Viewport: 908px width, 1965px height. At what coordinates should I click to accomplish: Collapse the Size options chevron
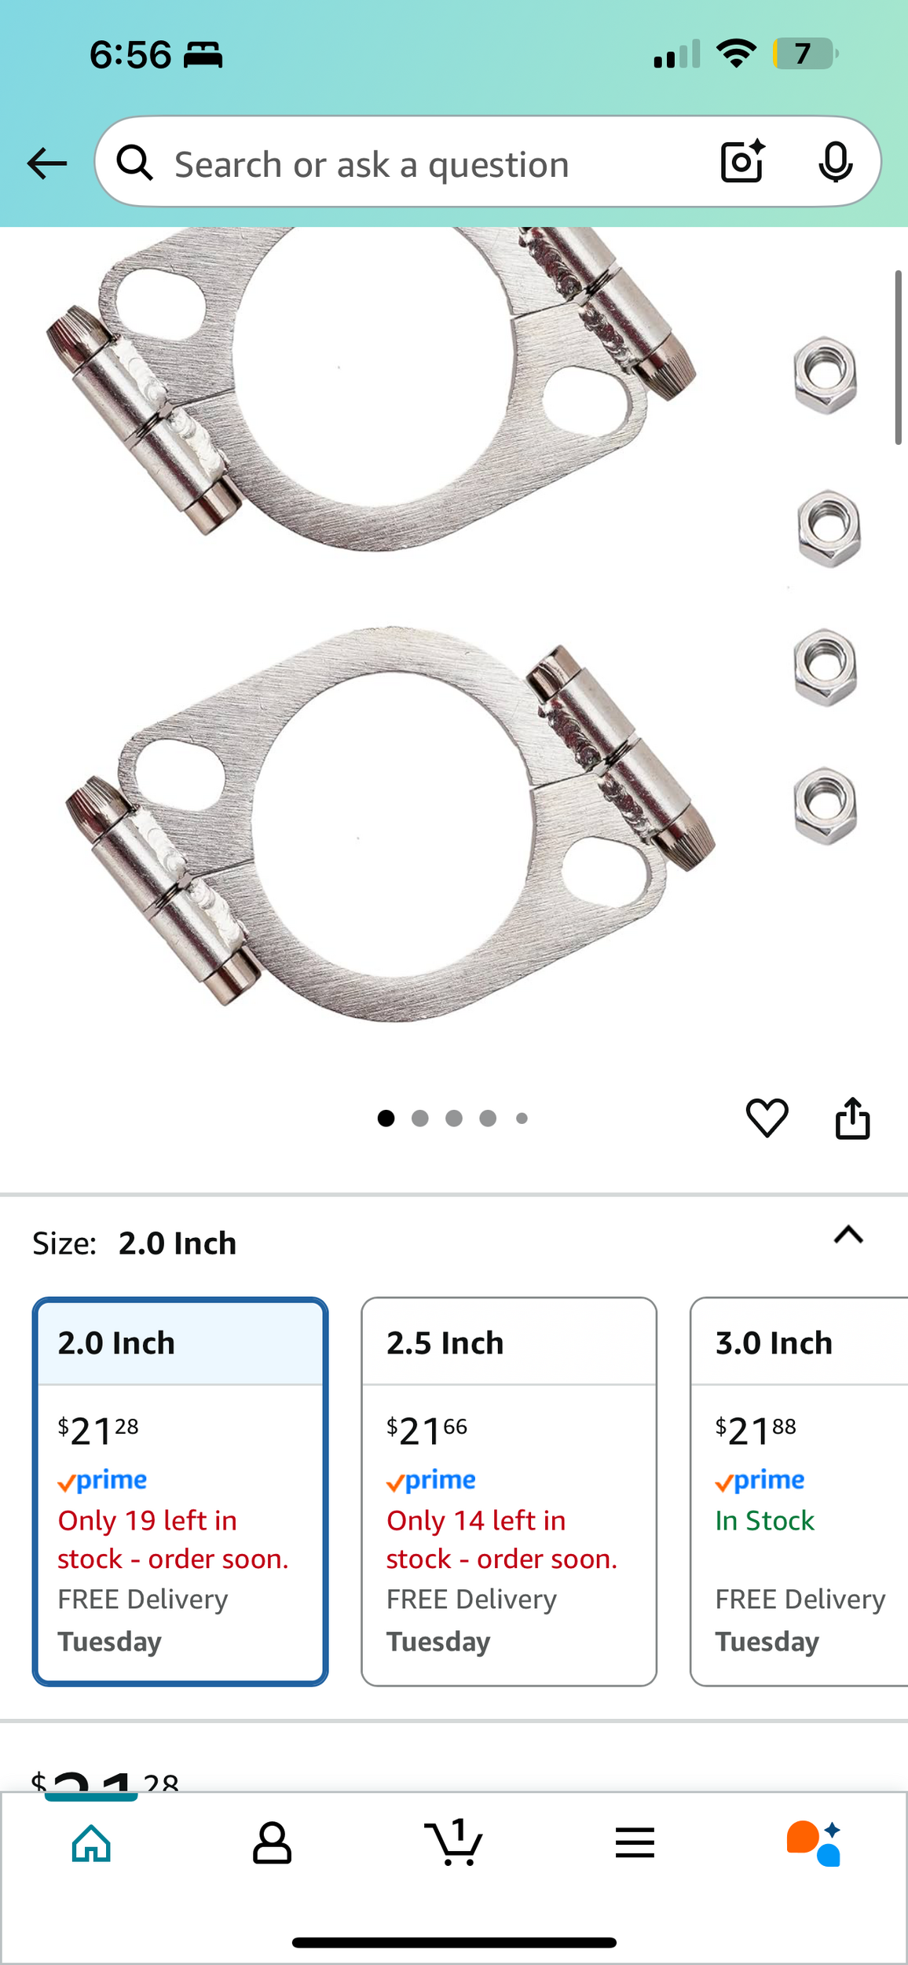click(x=848, y=1235)
